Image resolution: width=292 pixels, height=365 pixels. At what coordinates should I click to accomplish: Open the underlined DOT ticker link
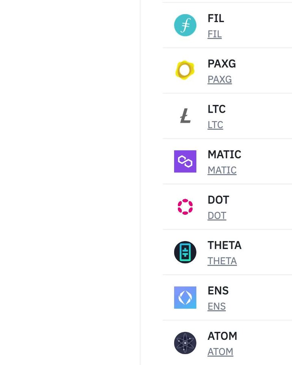click(217, 216)
